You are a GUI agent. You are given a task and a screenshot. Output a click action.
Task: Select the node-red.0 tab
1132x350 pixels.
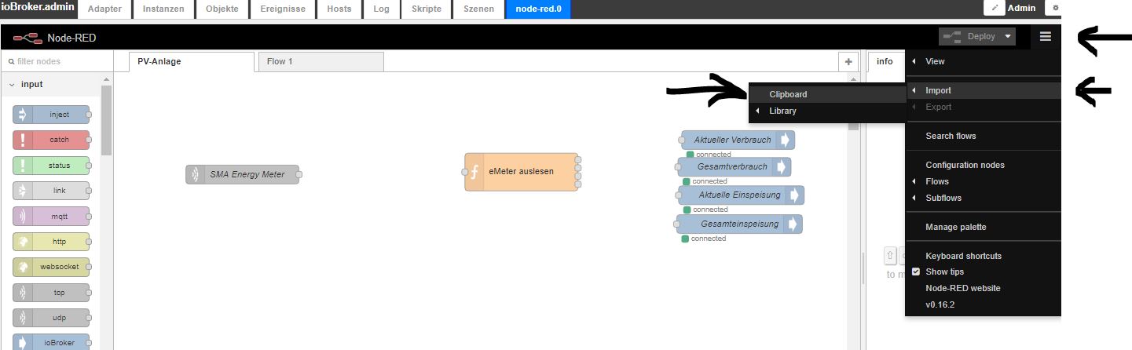[x=539, y=9]
